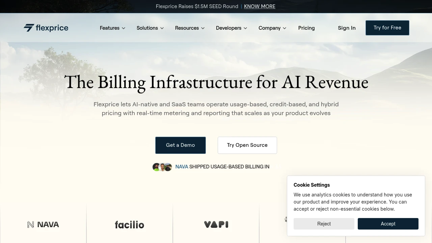Open the Developers dropdown menu

(232, 28)
